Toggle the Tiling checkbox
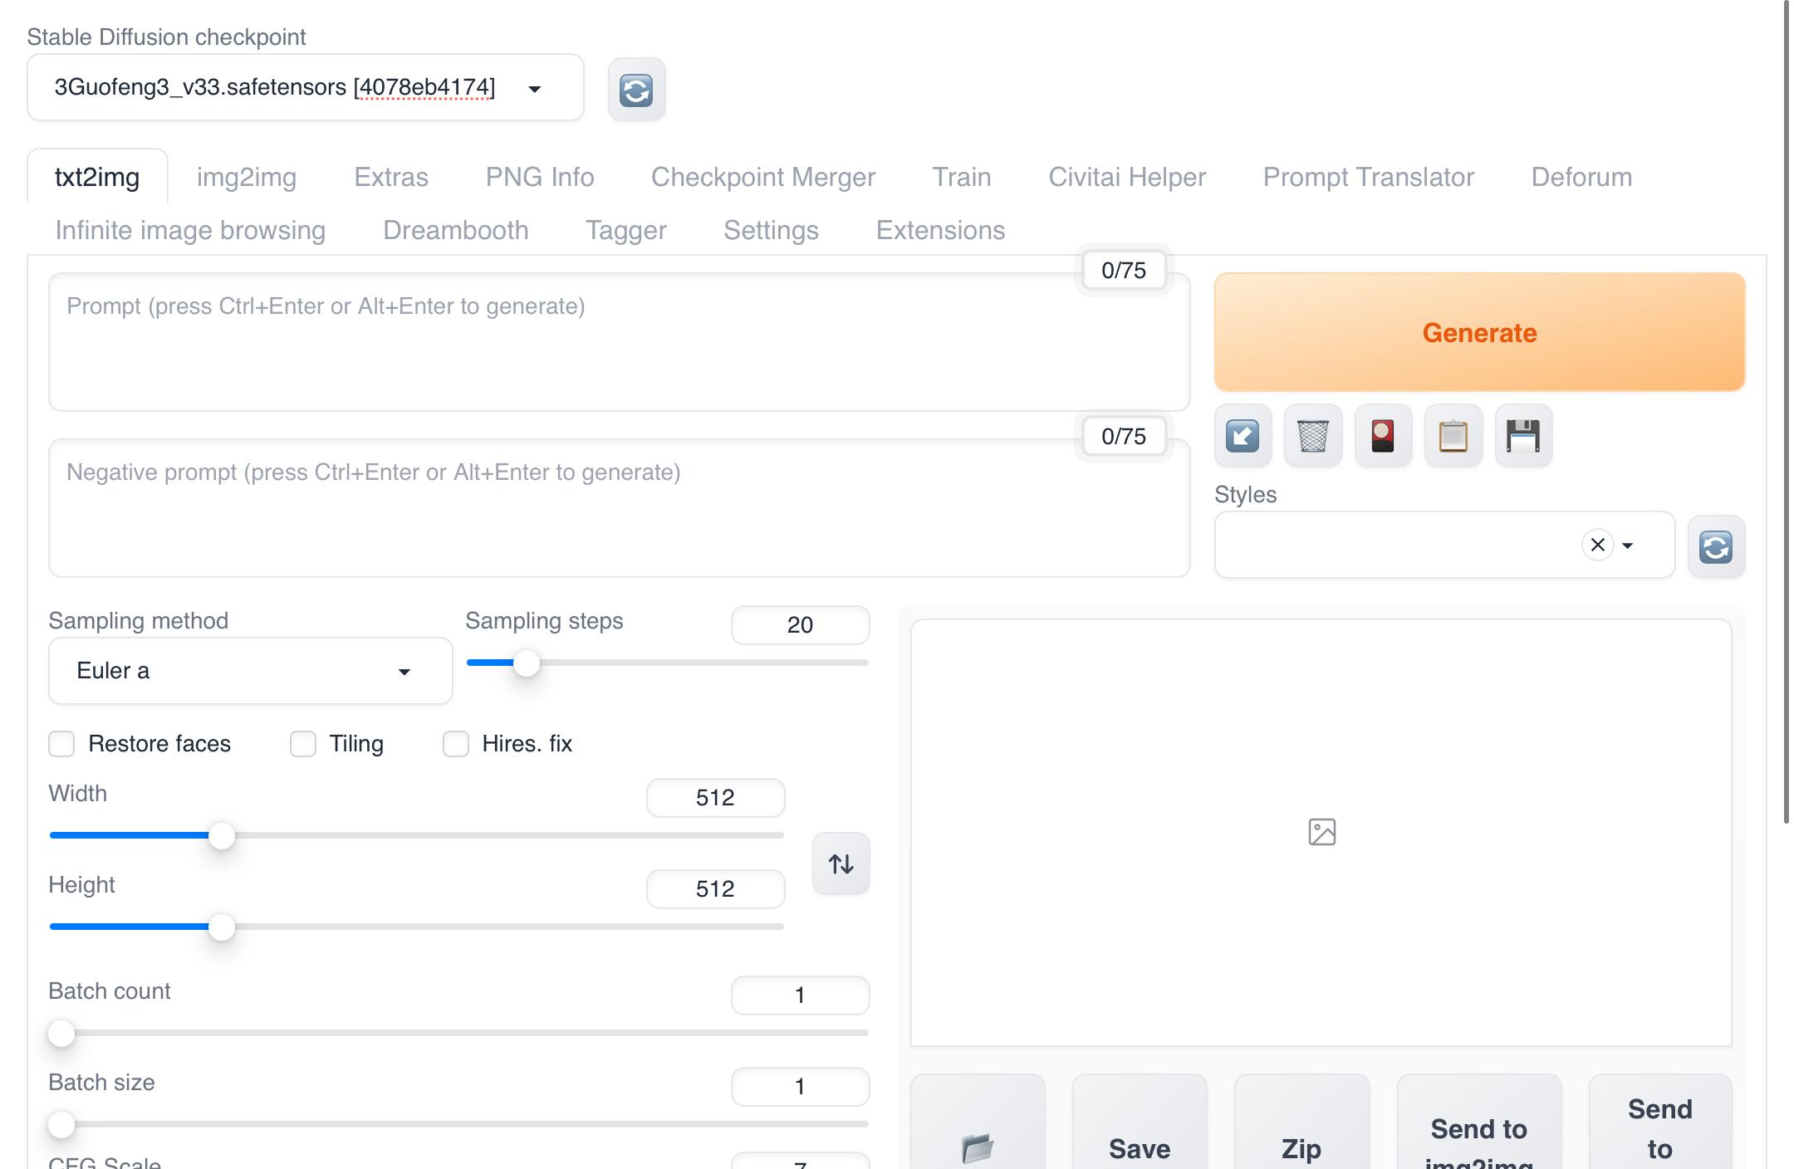This screenshot has width=1794, height=1169. (x=303, y=744)
